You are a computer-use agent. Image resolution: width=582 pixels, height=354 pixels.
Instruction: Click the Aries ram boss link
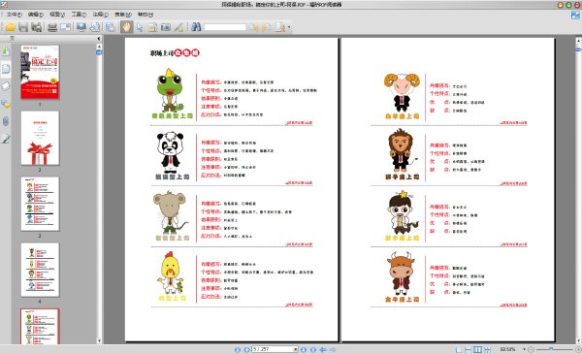click(x=514, y=122)
